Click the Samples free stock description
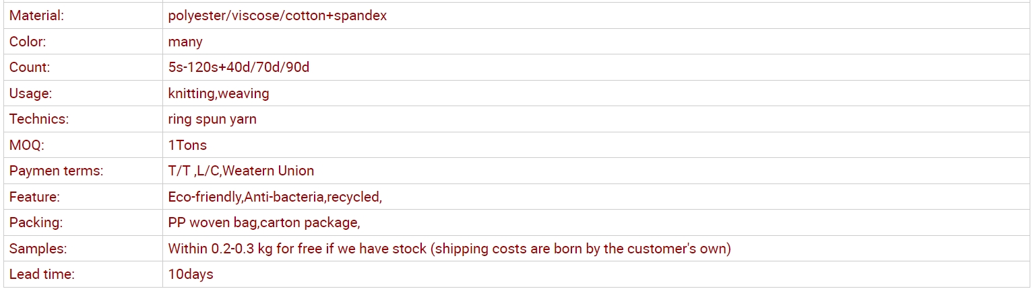 [449, 249]
